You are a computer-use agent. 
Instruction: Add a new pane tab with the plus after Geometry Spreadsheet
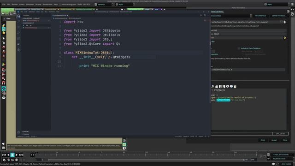pos(97,9)
